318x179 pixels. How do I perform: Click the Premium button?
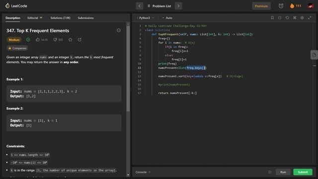tap(261, 6)
